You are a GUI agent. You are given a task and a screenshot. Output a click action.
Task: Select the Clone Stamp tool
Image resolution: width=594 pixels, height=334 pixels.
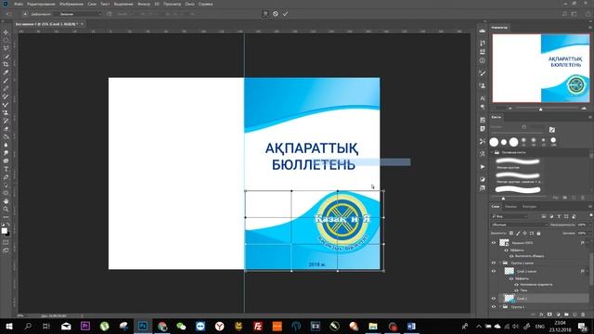coord(6,112)
